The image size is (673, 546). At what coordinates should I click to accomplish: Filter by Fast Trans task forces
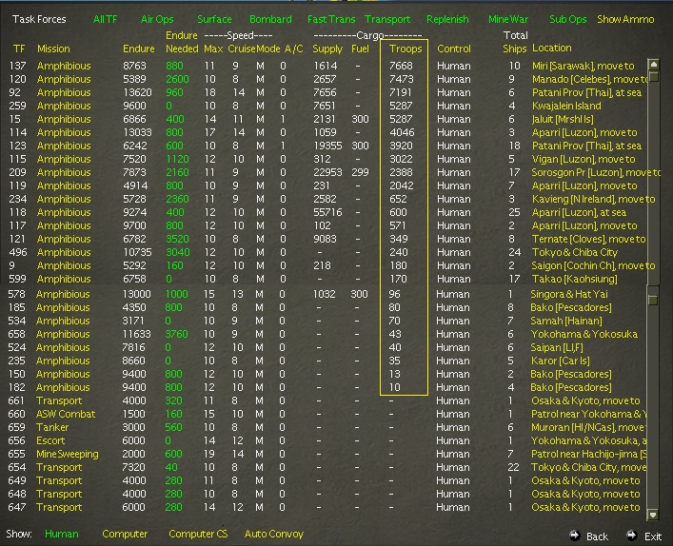[x=331, y=19]
